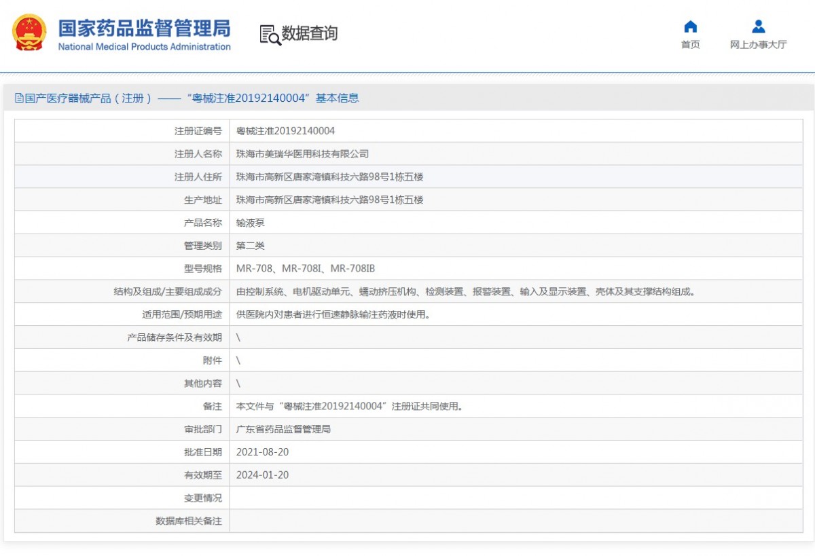Click the 批准日期 label
The height and width of the screenshot is (556, 815).
(203, 452)
